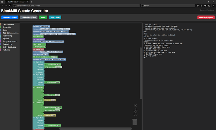Open the Operations category

pyautogui.click(x=8, y=44)
